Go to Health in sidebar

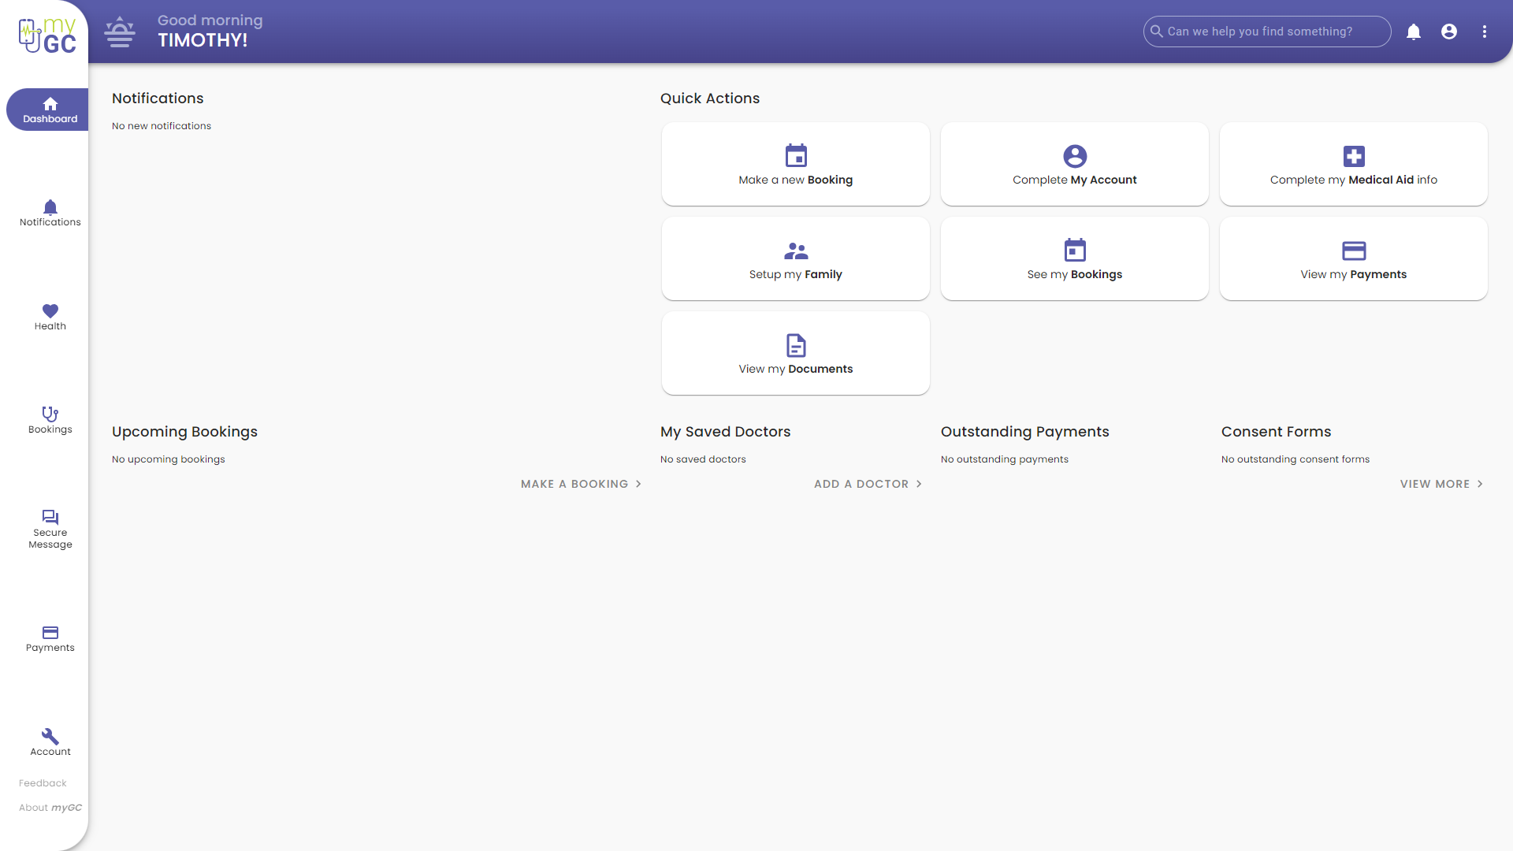point(50,317)
